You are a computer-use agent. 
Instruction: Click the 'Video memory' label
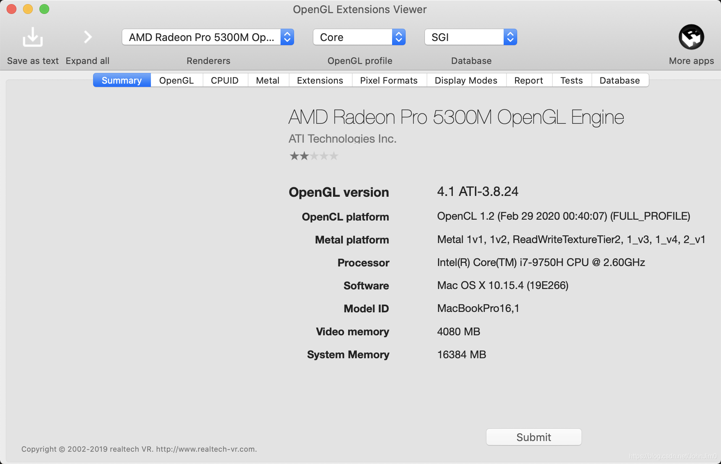352,332
